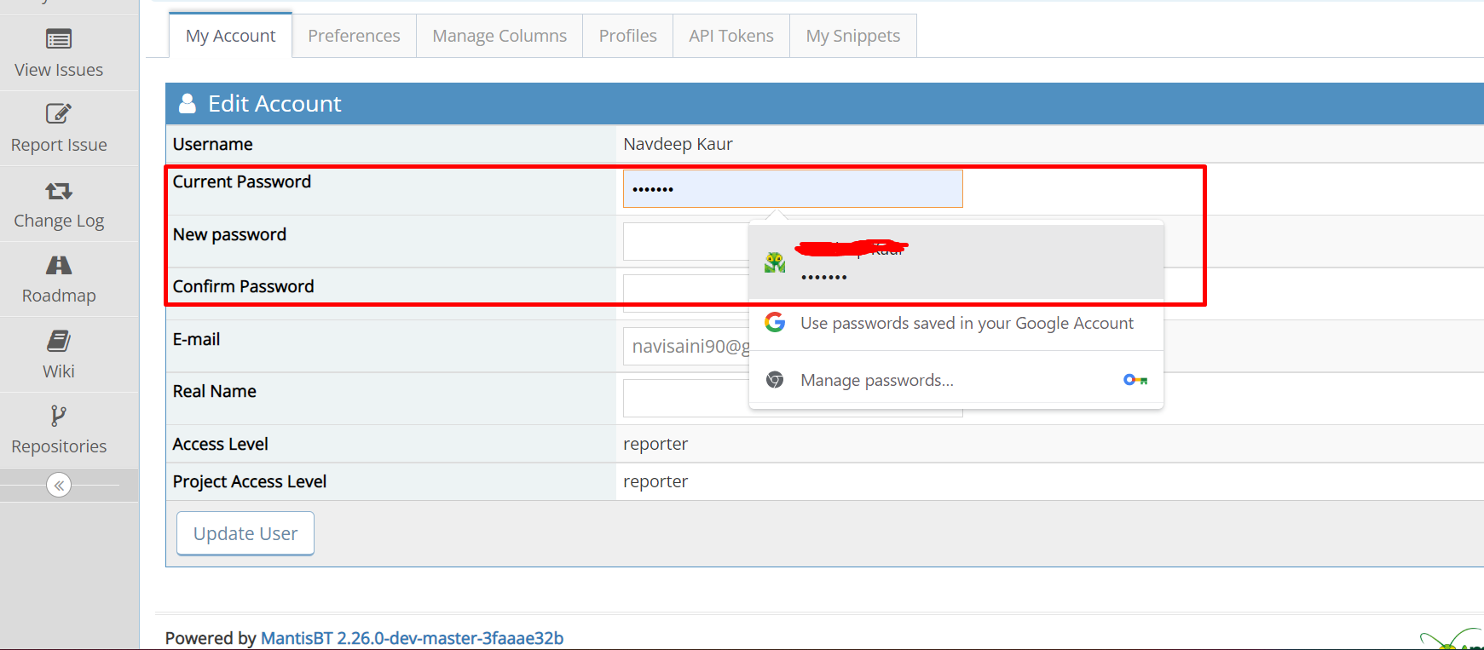The image size is (1484, 650).
Task: Open the My Snippets tab
Action: click(852, 36)
